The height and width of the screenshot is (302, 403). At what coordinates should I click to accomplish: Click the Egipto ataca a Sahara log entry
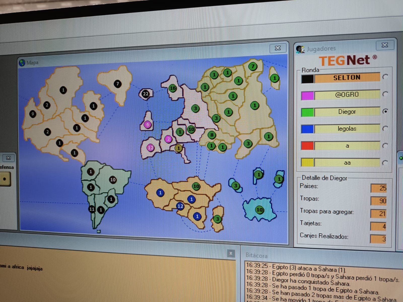coord(296,268)
